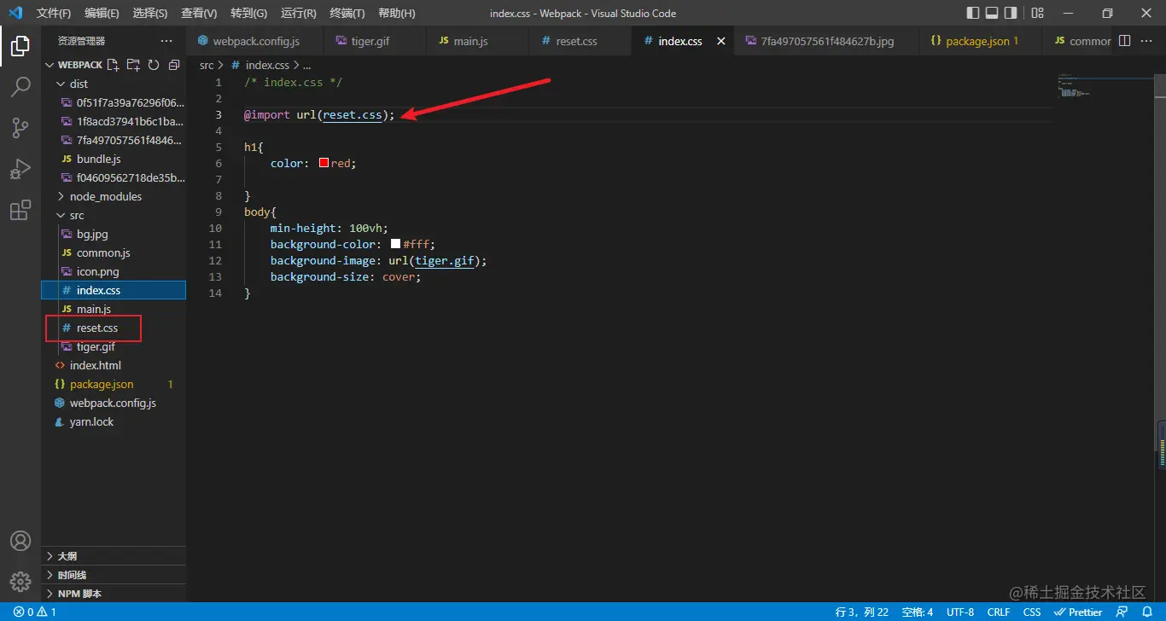This screenshot has height=621, width=1166.
Task: Click the Prettier status bar item
Action: pos(1078,612)
